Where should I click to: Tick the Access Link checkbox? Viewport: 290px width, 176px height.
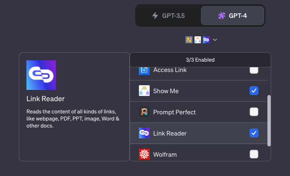(x=254, y=70)
